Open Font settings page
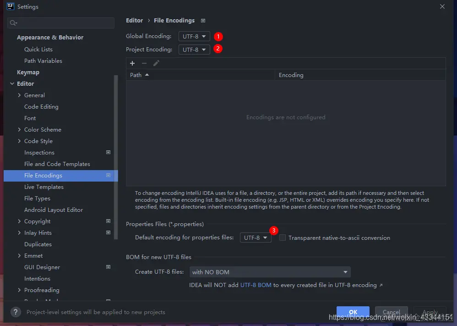This screenshot has width=457, height=326. click(x=30, y=118)
